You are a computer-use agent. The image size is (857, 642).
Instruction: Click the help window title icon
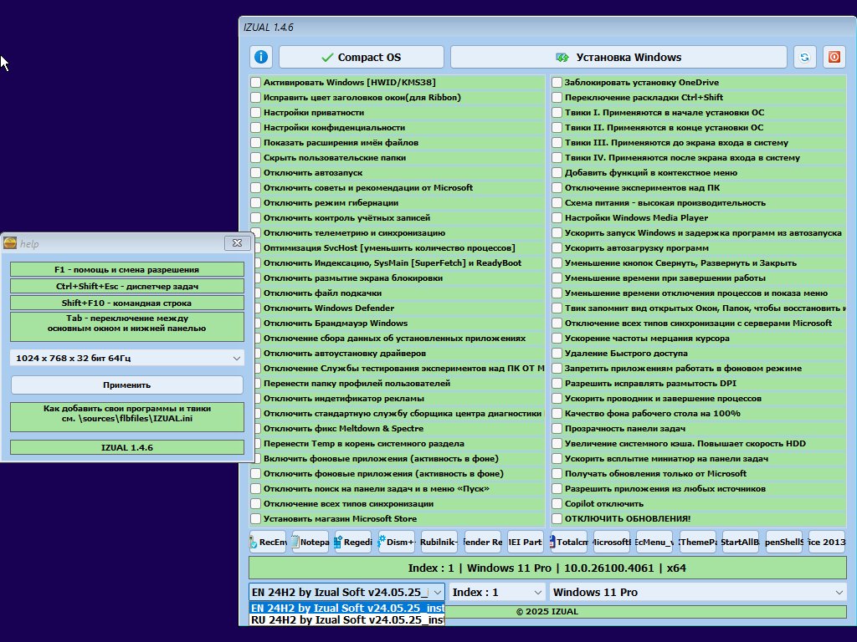click(x=10, y=243)
